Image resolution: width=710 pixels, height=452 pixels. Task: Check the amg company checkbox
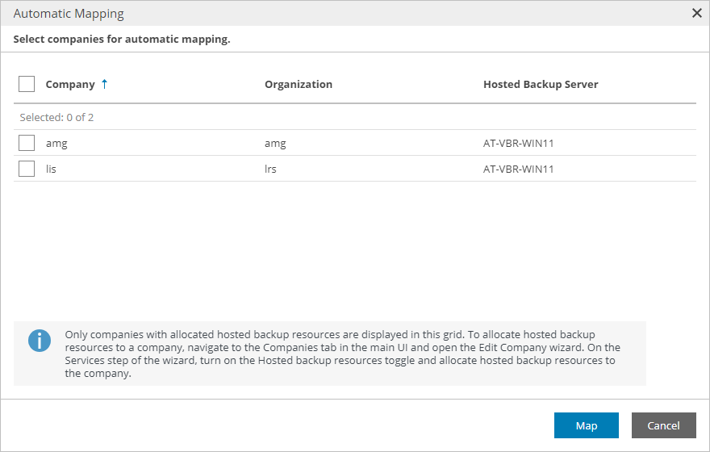click(27, 143)
